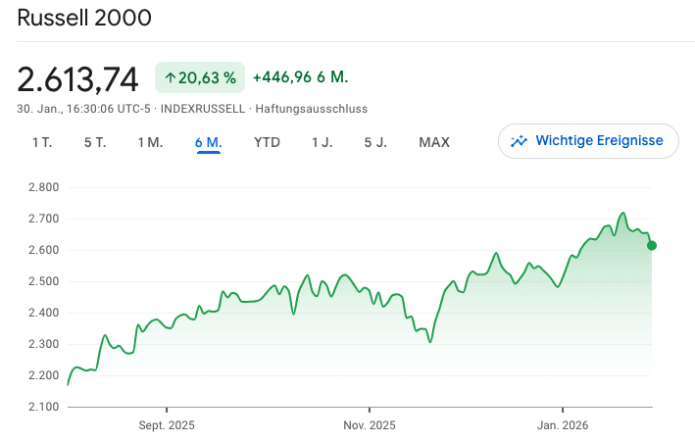
Task: Click the 2.600 y-axis label
Action: tap(44, 250)
